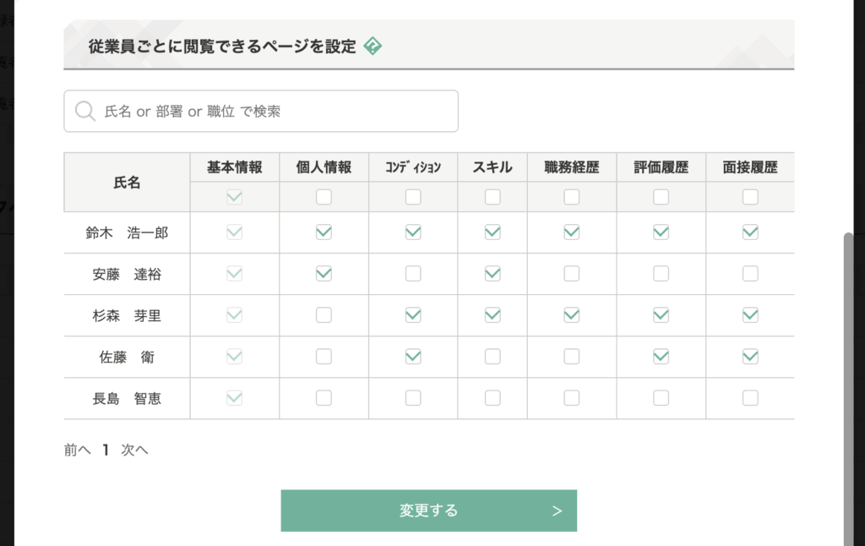The height and width of the screenshot is (546, 865).
Task: Go to previous page via 前へ
Action: 77,450
